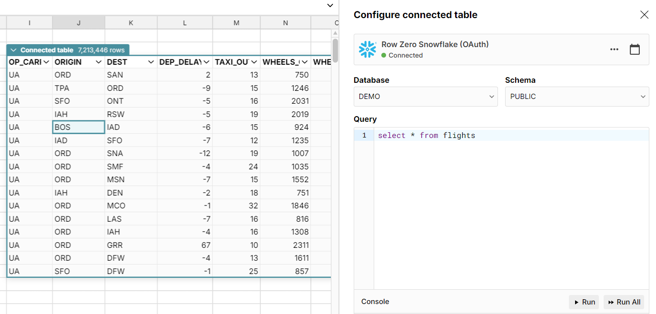This screenshot has width=656, height=314.
Task: Open the DEP_DELAY column filter dropdown
Action: tap(205, 62)
